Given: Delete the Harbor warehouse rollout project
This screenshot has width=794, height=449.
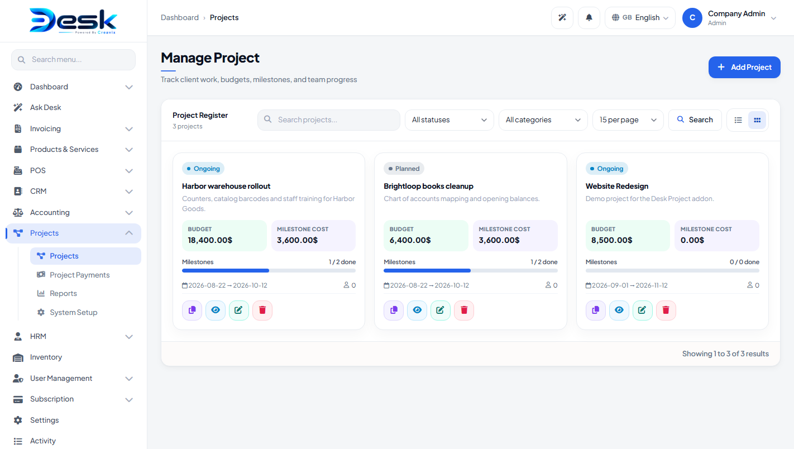Looking at the screenshot, I should coord(262,311).
